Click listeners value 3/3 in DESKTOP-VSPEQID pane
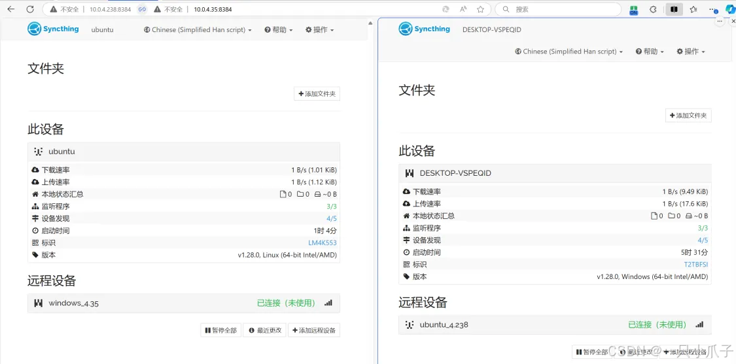Screen dimensions: 736x364 coord(703,228)
